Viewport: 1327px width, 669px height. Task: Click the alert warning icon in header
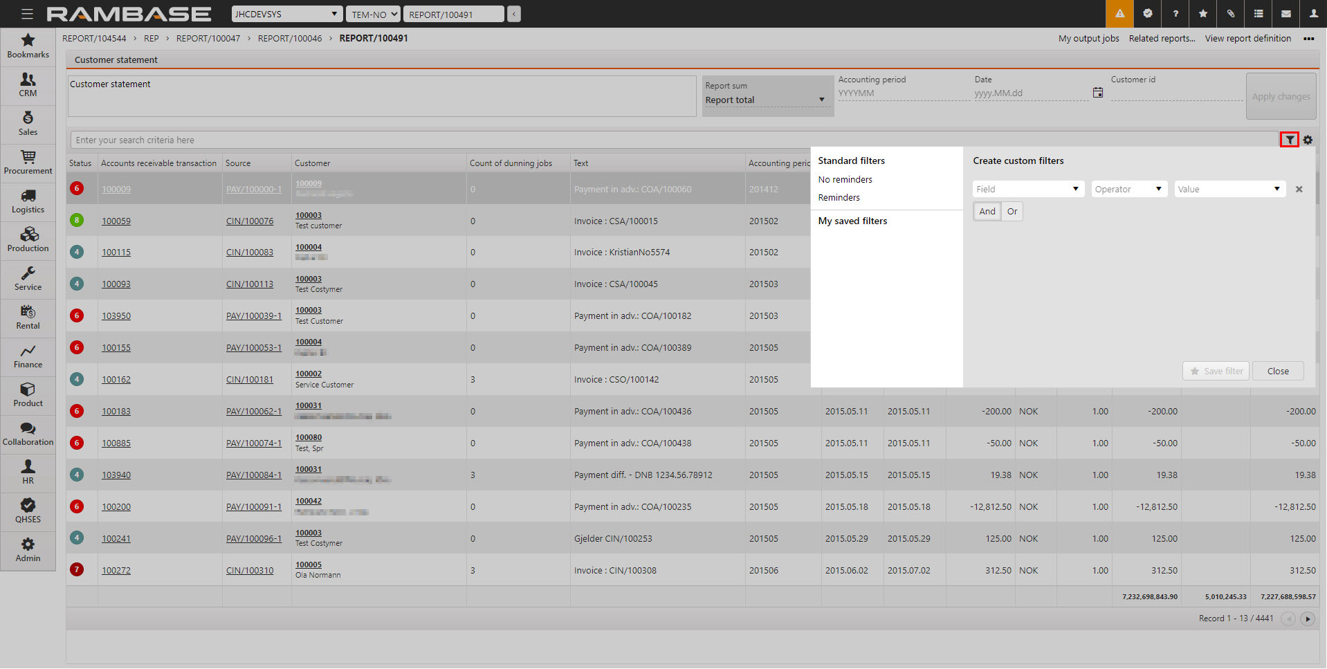point(1119,14)
